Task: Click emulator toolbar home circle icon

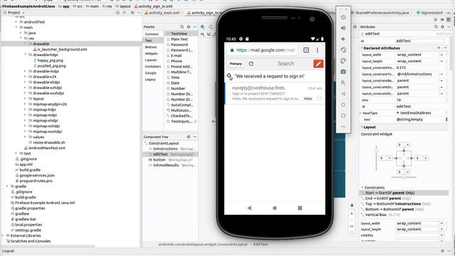Action: (343, 105)
